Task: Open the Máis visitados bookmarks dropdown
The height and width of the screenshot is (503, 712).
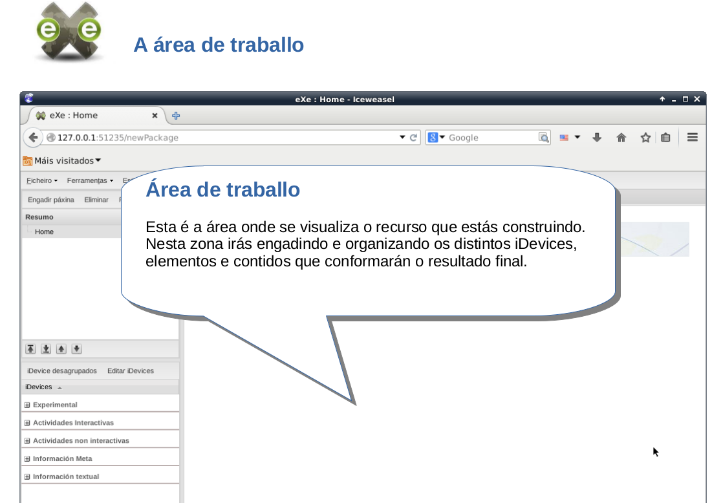Action: pyautogui.click(x=62, y=161)
